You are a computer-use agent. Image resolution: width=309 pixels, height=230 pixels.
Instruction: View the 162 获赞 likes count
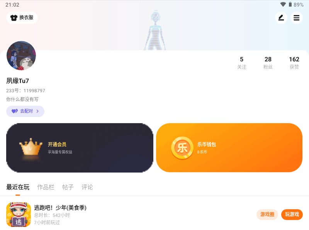pyautogui.click(x=294, y=63)
